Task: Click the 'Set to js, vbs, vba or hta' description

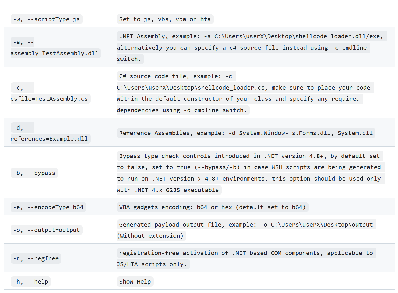Action: [165, 19]
